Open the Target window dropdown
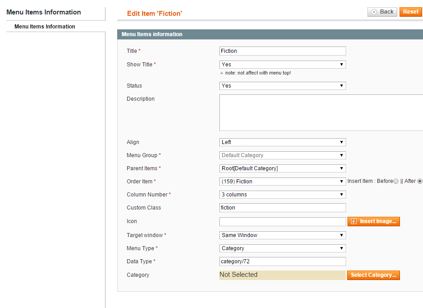 pos(282,235)
